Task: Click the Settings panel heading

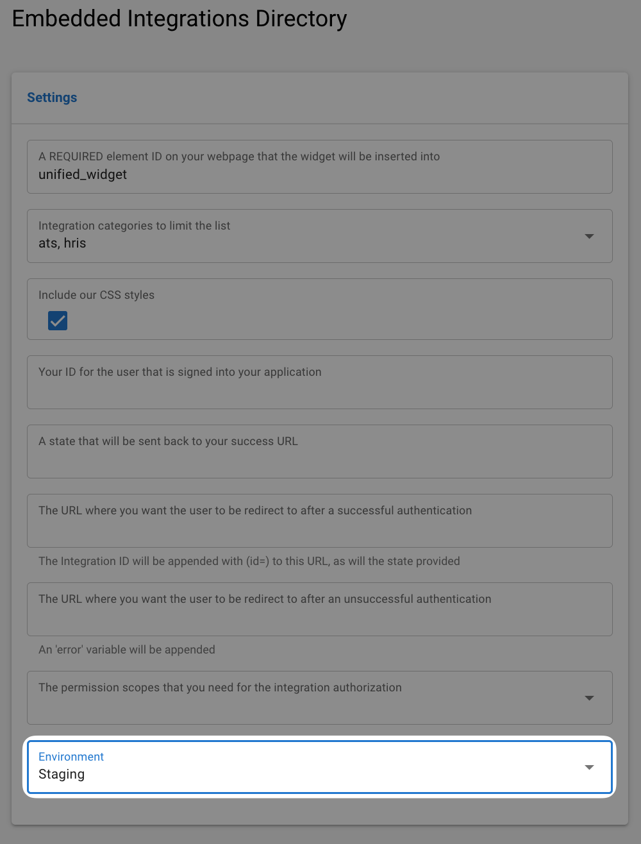Action: 52,97
